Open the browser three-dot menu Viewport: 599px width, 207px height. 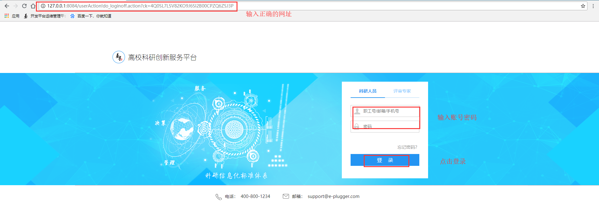(x=593, y=6)
